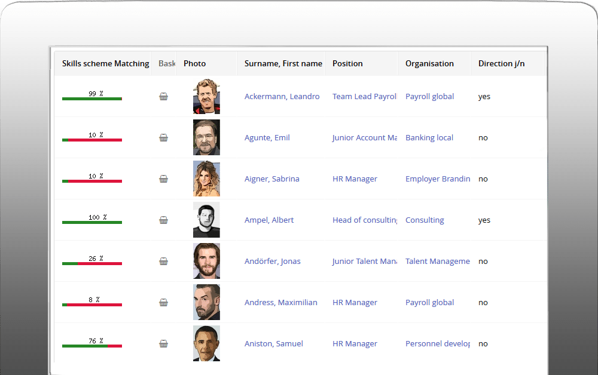Viewport: 598px width, 375px height.
Task: Open Aniston, Samuel's profile photo
Action: (x=206, y=343)
